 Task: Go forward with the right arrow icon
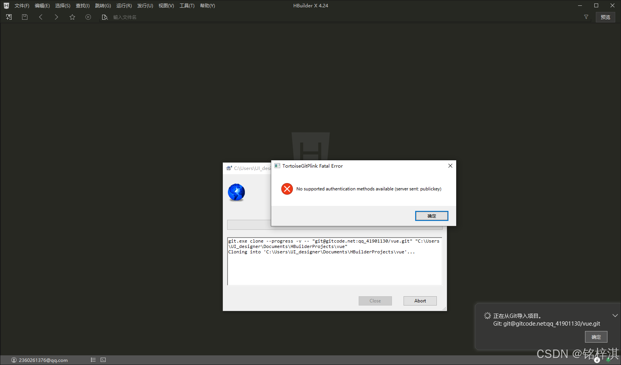tap(56, 17)
